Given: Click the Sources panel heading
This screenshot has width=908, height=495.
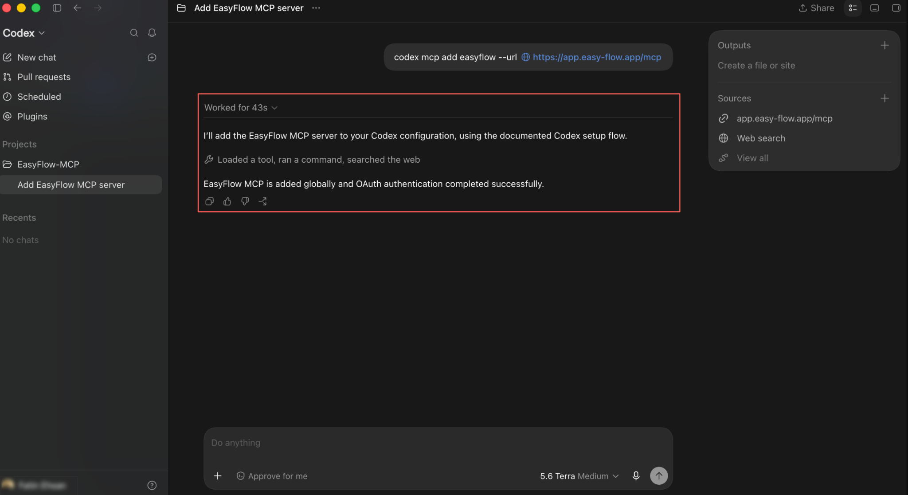Looking at the screenshot, I should pyautogui.click(x=734, y=98).
